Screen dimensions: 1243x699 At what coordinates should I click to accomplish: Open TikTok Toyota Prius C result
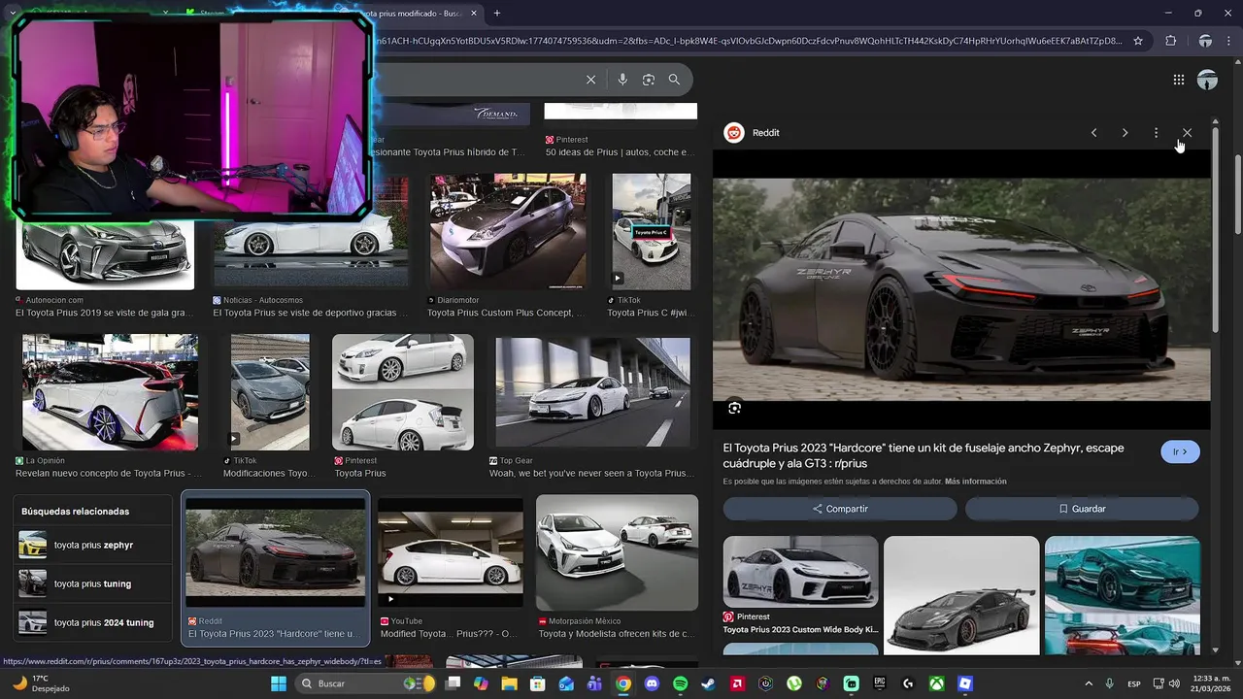point(651,232)
